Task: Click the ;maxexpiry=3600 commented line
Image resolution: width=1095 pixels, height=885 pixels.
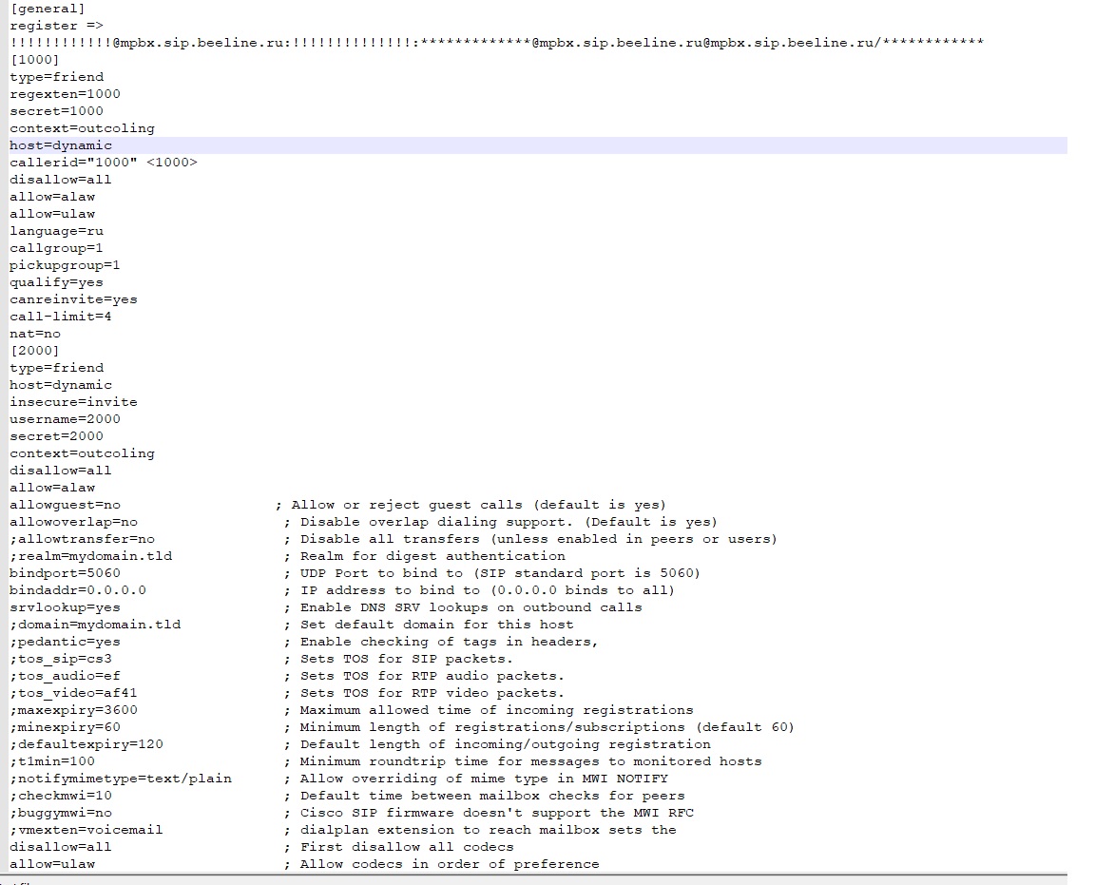Action: (x=73, y=710)
